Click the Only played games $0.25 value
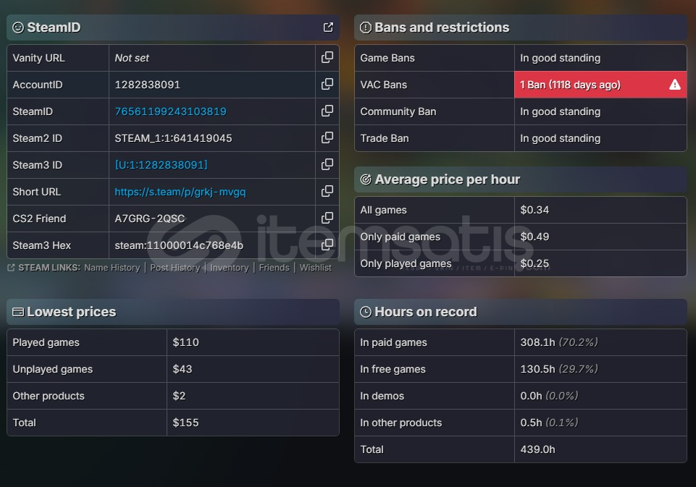696x487 pixels. click(534, 263)
